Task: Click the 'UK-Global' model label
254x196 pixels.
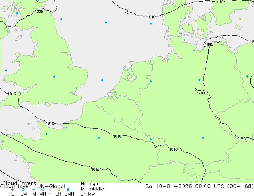Action: 51,186
